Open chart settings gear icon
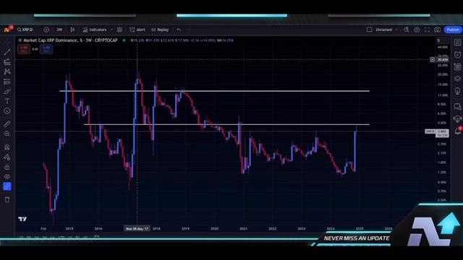The height and width of the screenshot is (260, 463). (417, 30)
